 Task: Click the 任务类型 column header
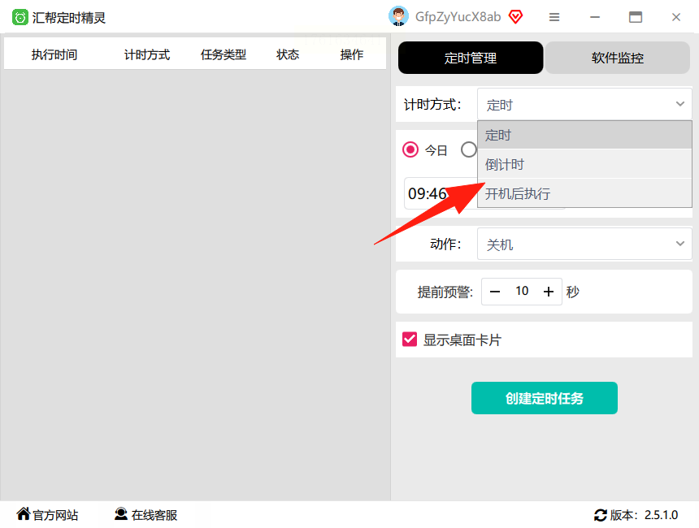tap(224, 54)
